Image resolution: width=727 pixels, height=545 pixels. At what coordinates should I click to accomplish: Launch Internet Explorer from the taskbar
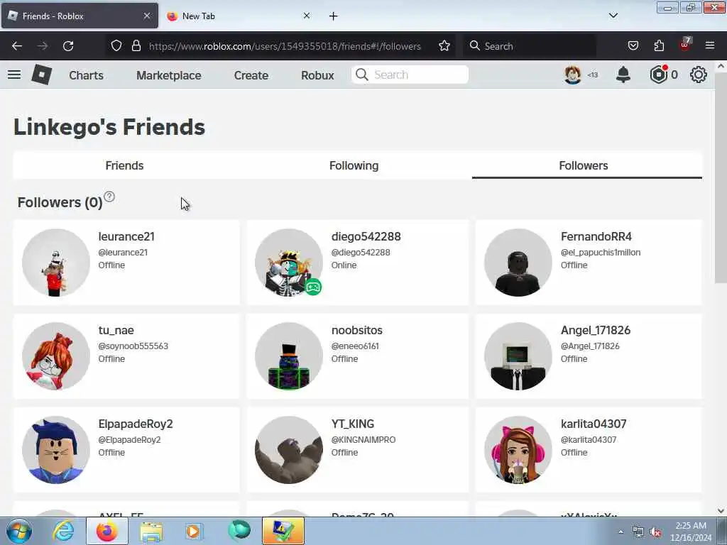tap(63, 531)
